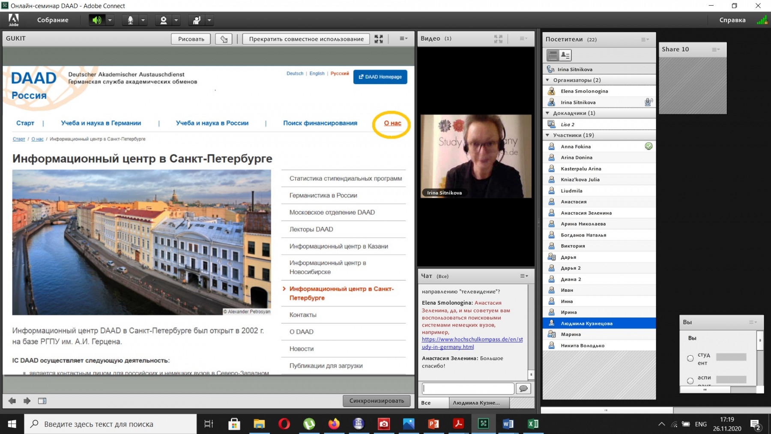Open Учеба и наука в Германии nav item
The image size is (771, 434).
(x=101, y=123)
